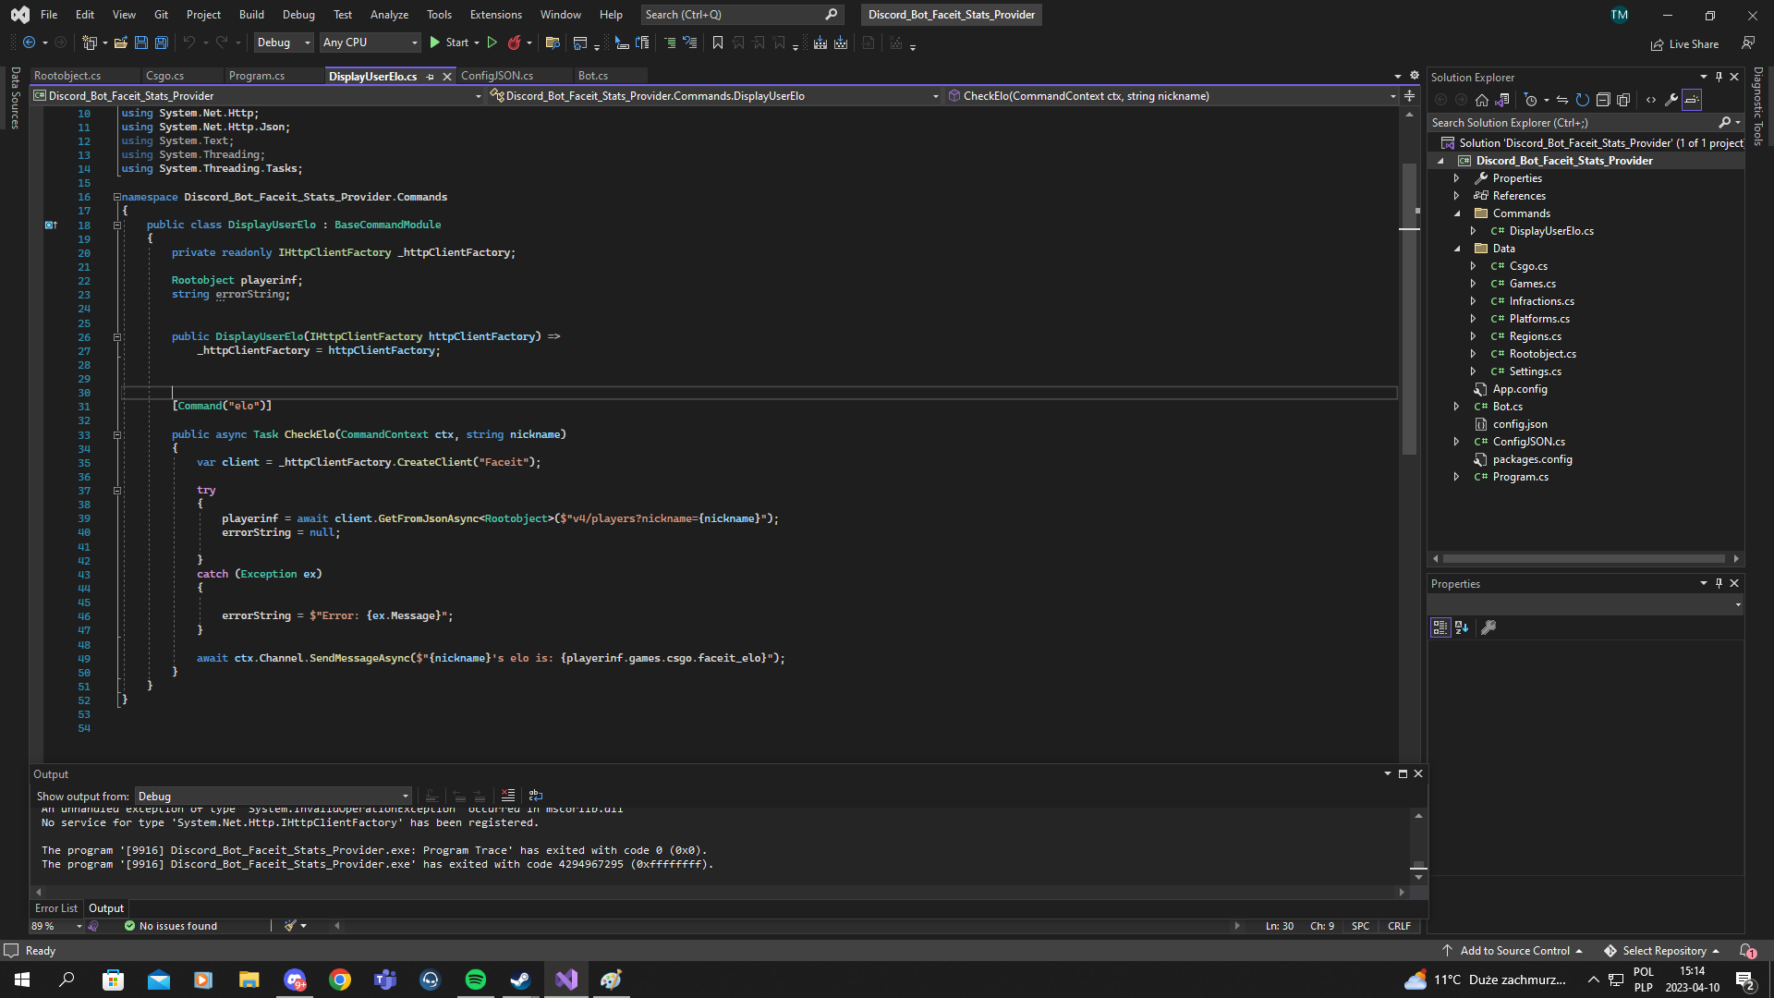
Task: Click the Start debugging button
Action: point(449,43)
